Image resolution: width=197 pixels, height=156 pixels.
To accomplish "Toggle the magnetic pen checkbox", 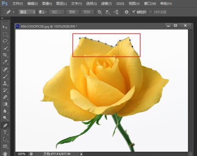I will point(134,12).
